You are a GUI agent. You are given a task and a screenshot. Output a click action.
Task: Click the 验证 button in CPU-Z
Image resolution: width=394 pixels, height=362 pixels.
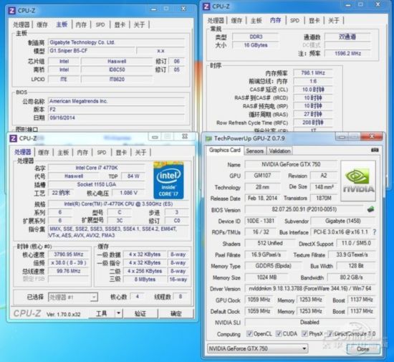(x=140, y=313)
